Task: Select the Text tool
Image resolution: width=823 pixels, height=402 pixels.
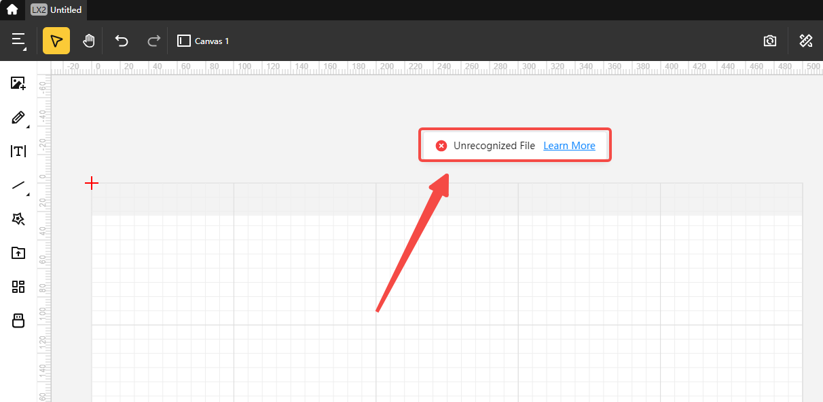Action: [x=18, y=151]
